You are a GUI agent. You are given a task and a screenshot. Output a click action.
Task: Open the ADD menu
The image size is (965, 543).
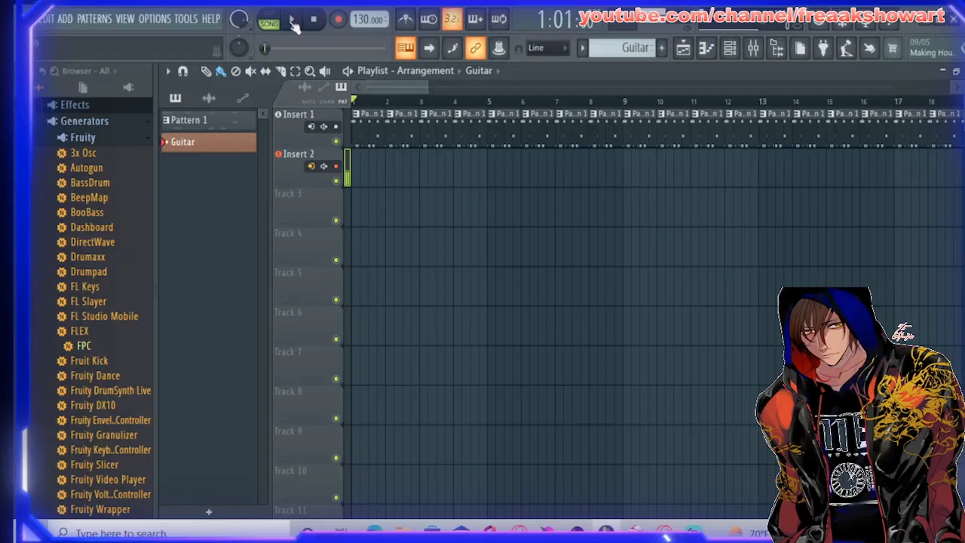pyautogui.click(x=66, y=19)
